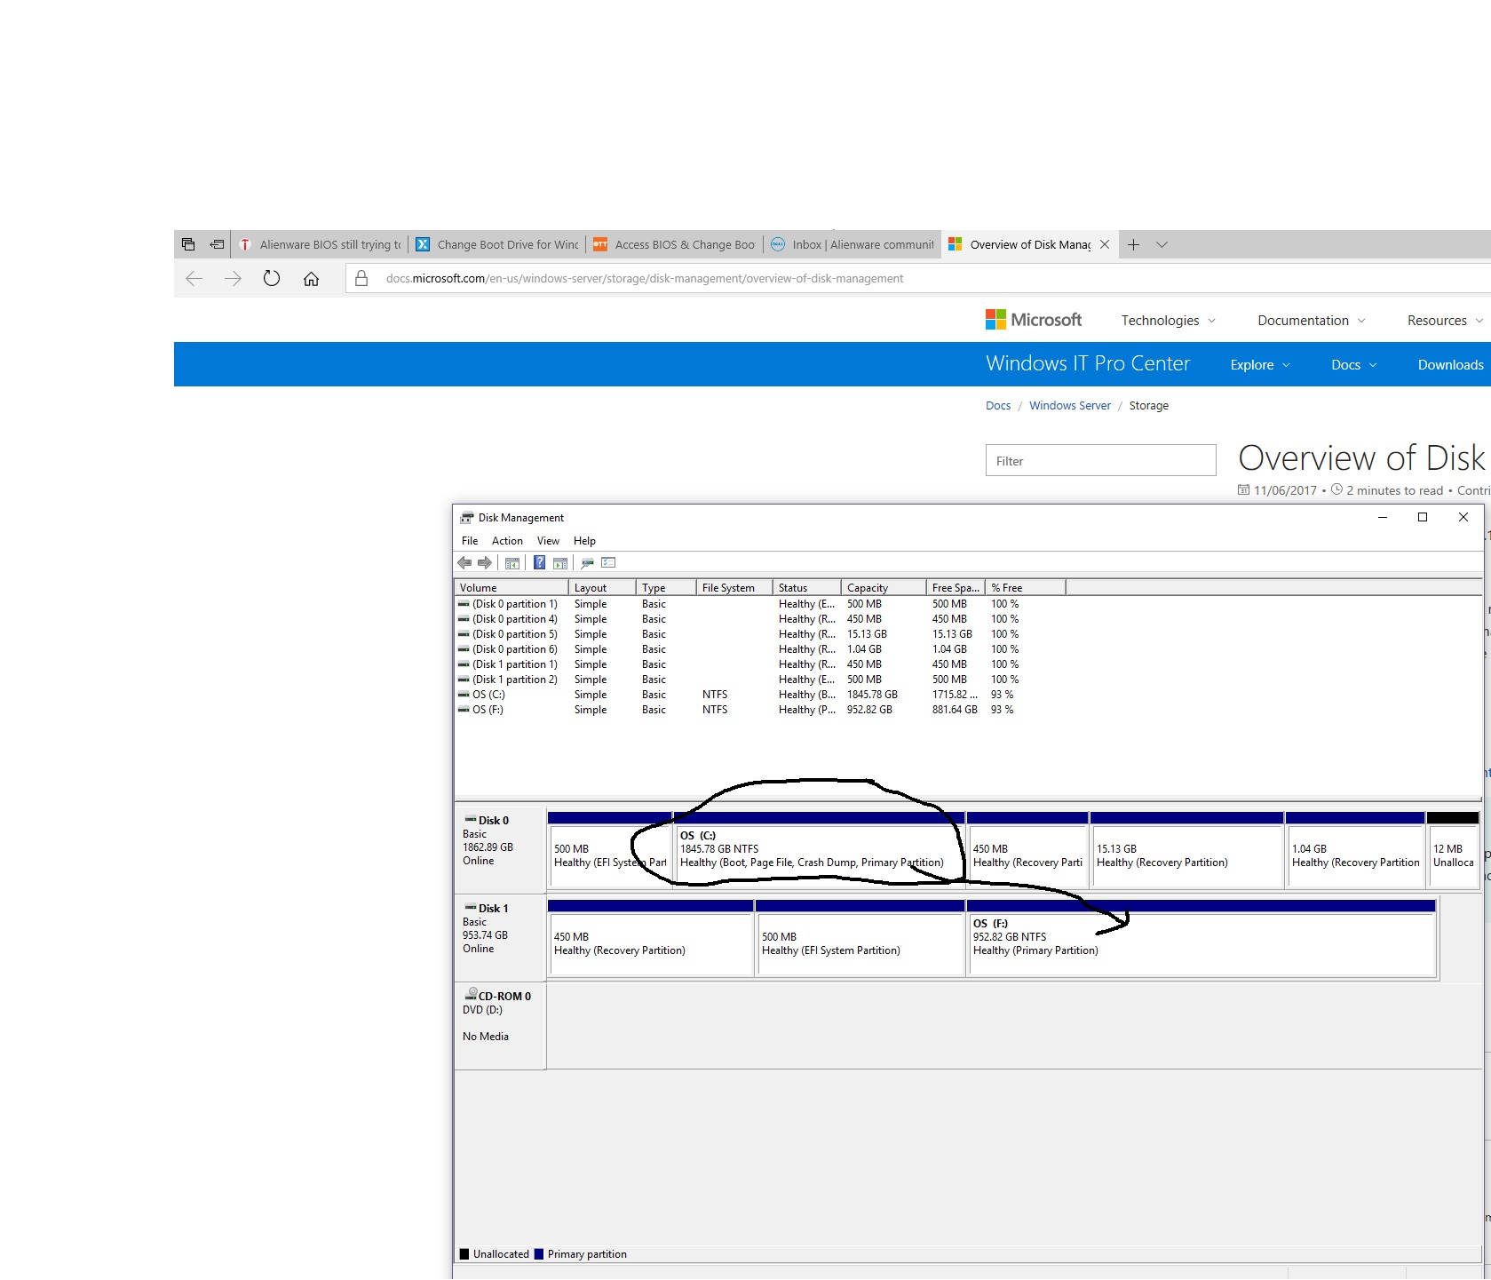
Task: Switch to Change Boot Drive for Windows tab
Action: click(497, 244)
